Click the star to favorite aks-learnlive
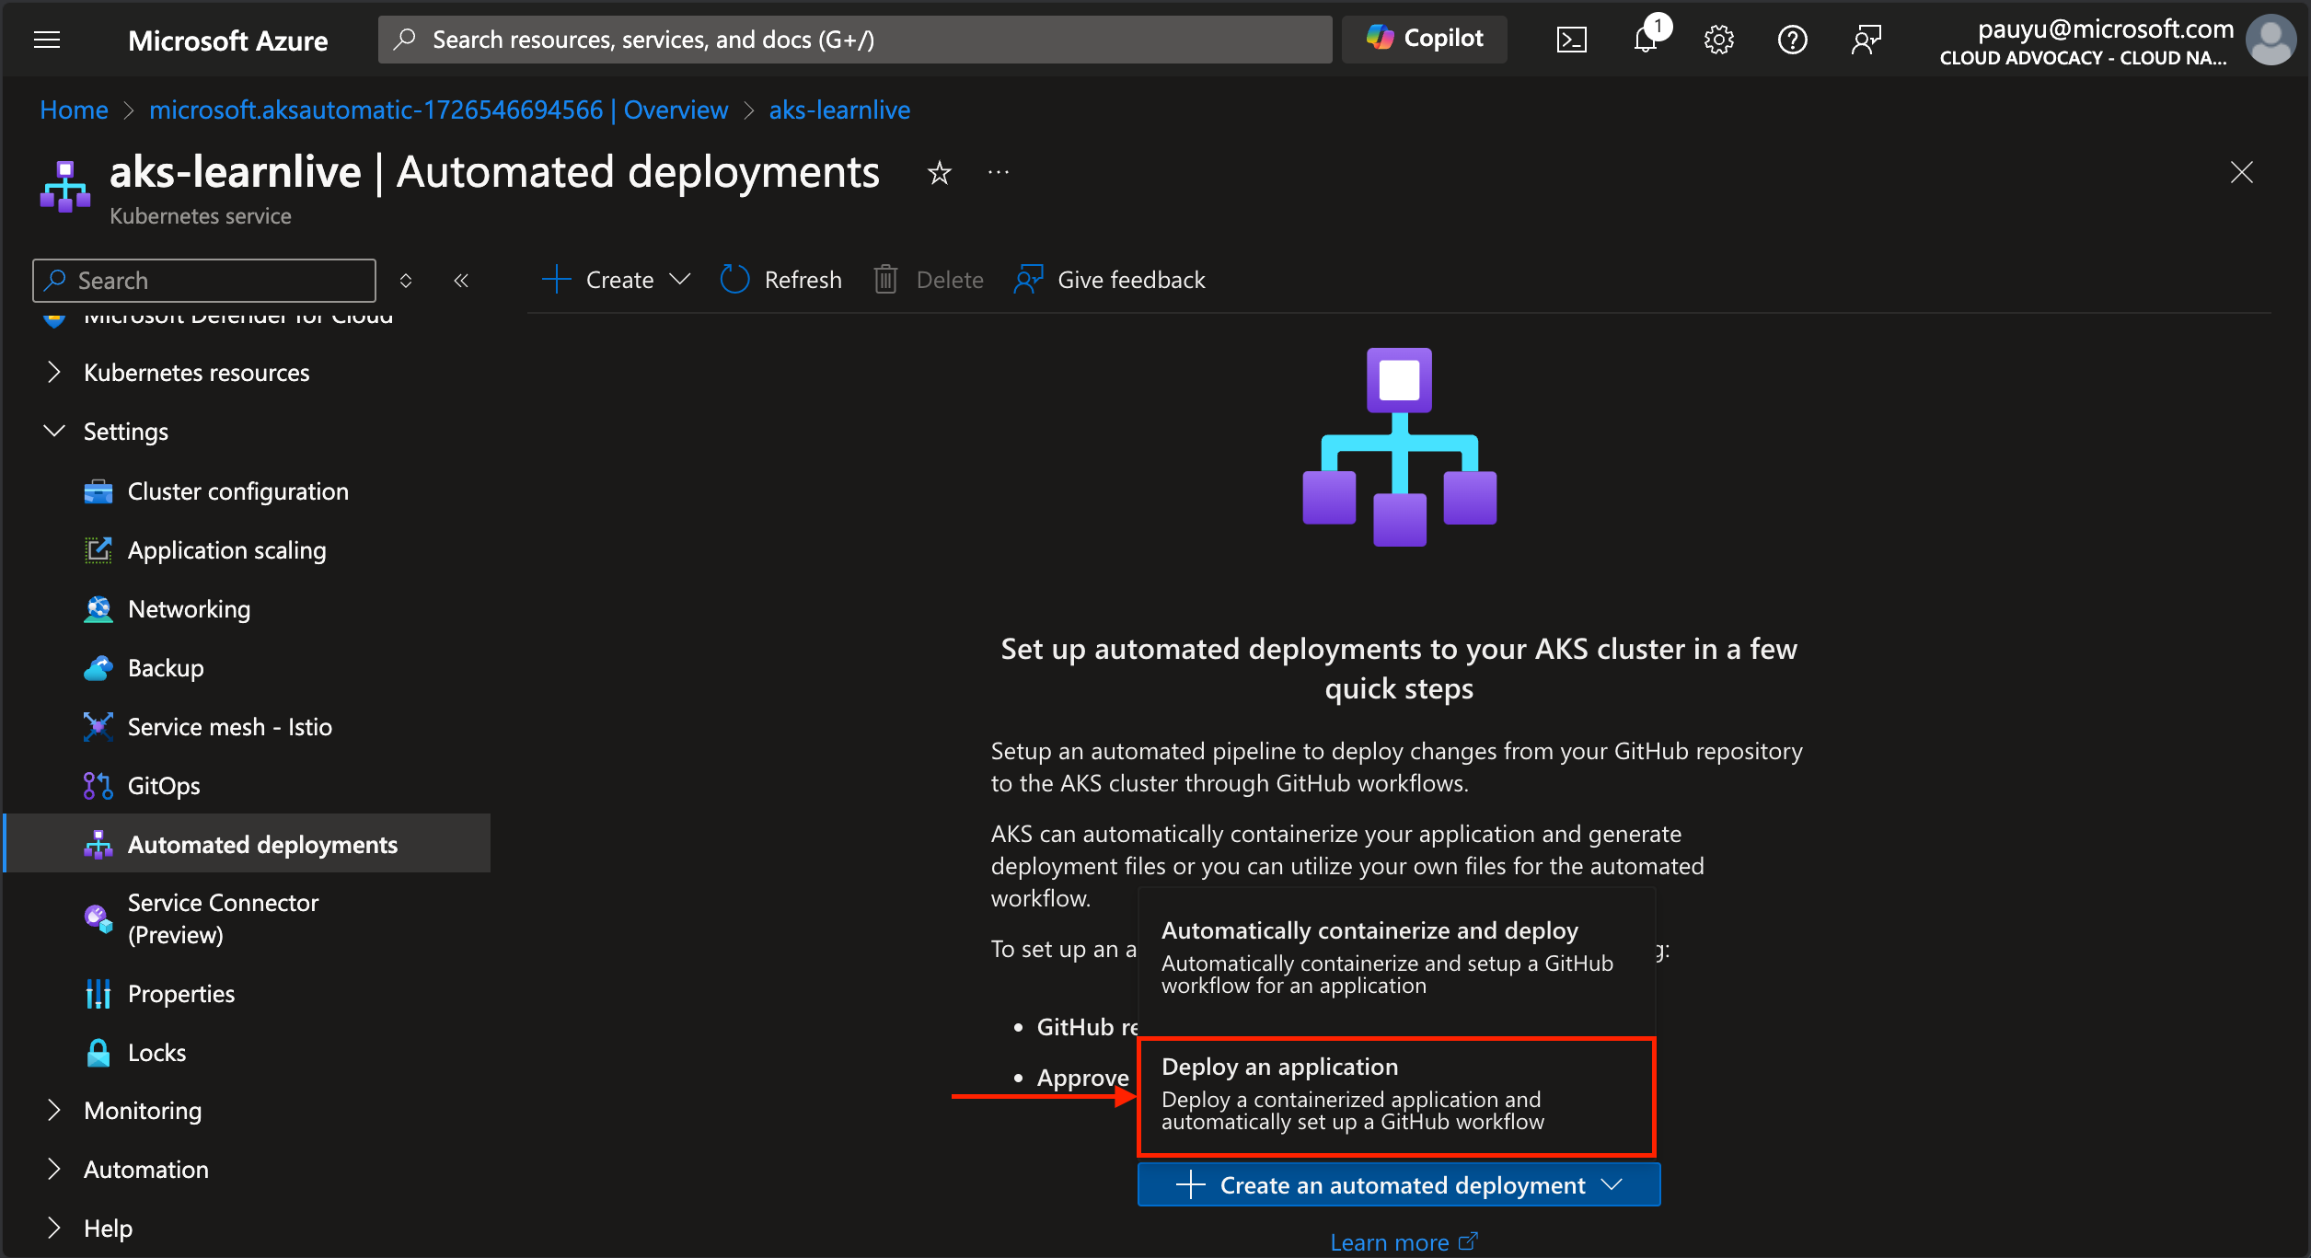This screenshot has height=1258, width=2311. [x=941, y=170]
